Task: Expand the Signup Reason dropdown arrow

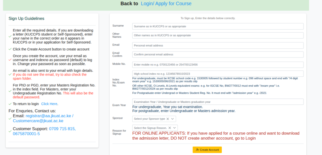Action: click(174, 128)
